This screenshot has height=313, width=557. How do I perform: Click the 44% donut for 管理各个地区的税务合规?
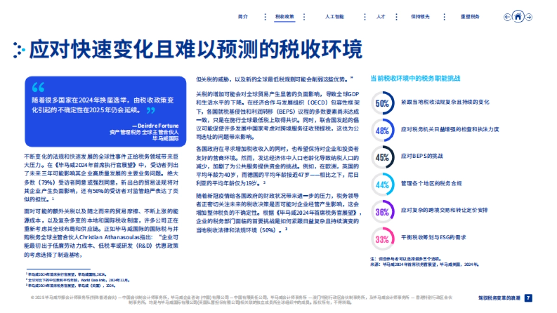(x=382, y=183)
